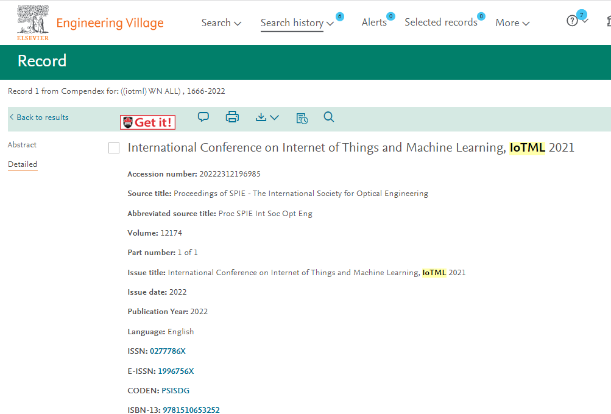Print this record using printer icon
Screen dimensions: 611x414
click(x=232, y=117)
